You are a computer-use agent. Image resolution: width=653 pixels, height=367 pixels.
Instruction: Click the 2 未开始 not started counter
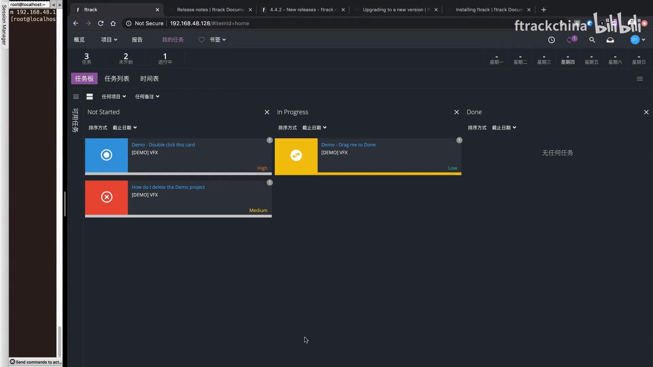coord(126,58)
